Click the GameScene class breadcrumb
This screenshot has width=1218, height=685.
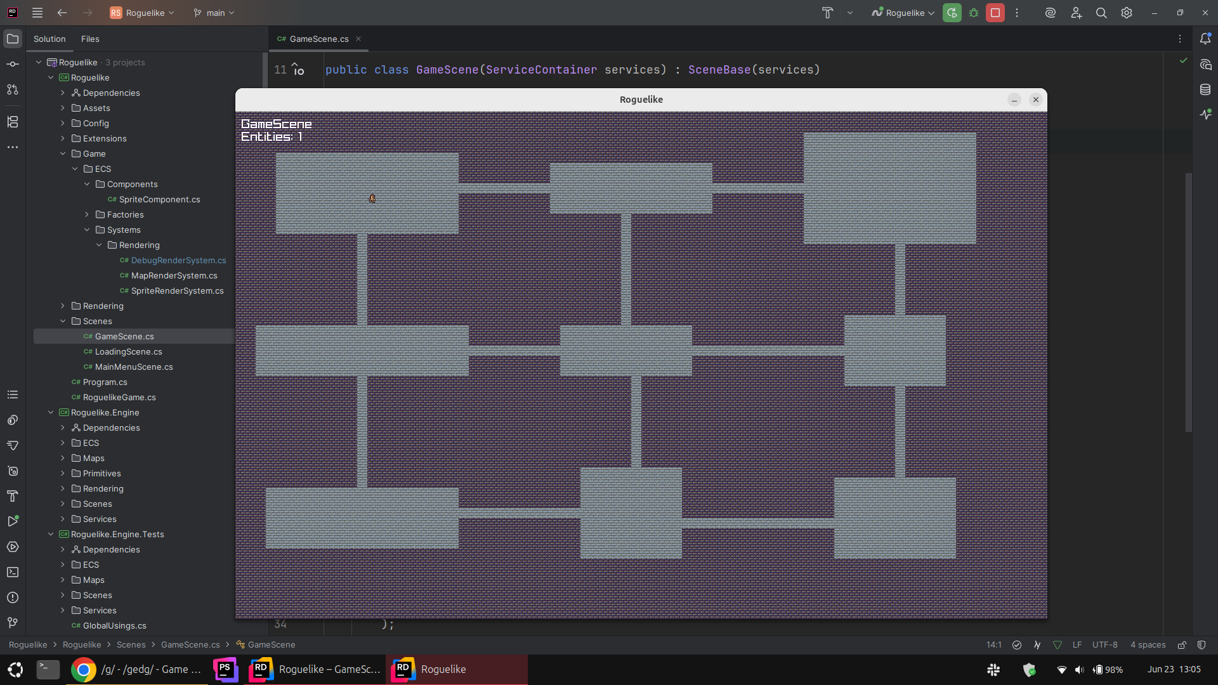pos(266,644)
